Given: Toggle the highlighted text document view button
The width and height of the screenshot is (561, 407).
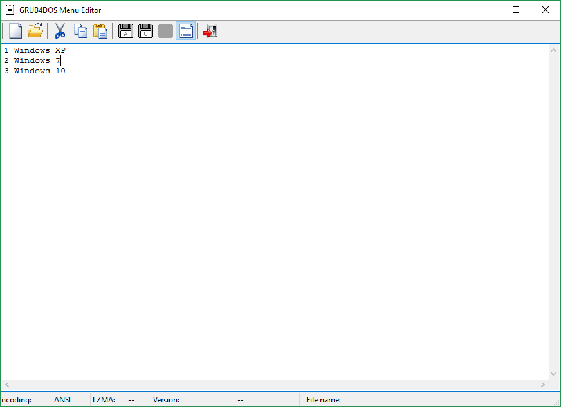Looking at the screenshot, I should pos(186,31).
